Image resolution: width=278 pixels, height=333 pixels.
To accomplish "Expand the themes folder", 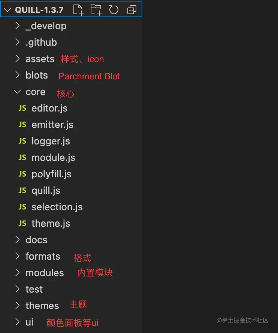I will tap(17, 306).
